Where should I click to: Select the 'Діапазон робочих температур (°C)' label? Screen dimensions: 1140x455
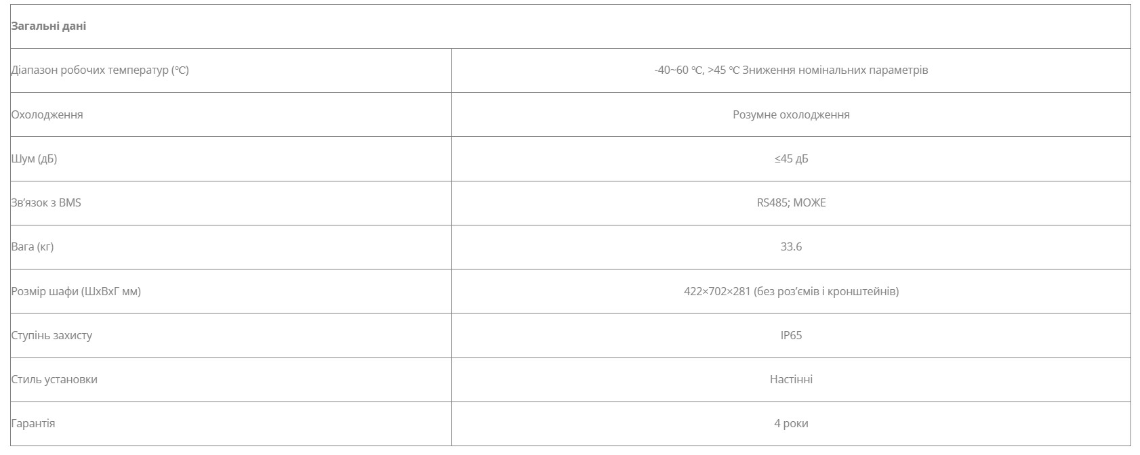[x=100, y=70]
